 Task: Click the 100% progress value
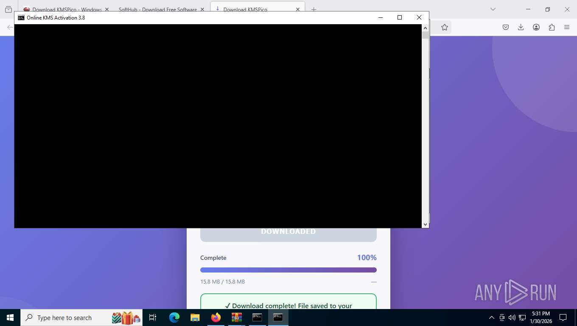tap(367, 258)
